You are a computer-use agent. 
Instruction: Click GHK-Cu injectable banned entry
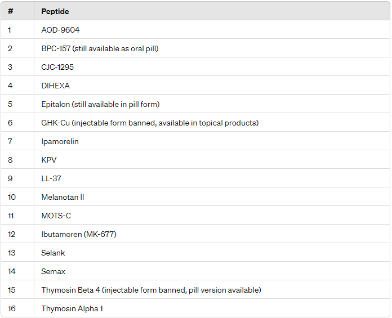pyautogui.click(x=150, y=123)
